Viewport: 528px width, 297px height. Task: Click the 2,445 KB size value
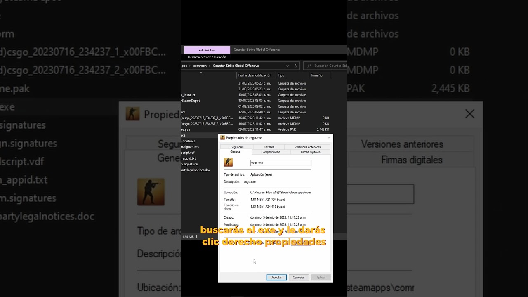(323, 130)
